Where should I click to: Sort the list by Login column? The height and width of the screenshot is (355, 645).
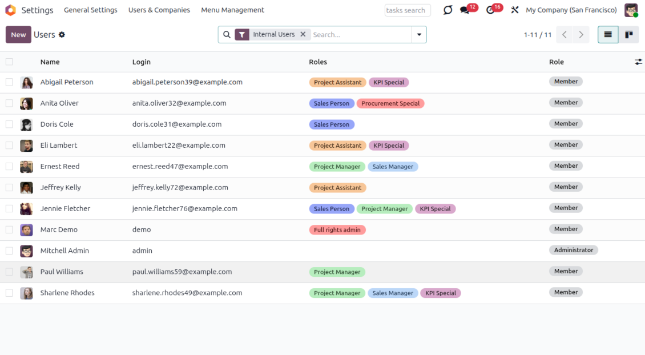point(142,62)
